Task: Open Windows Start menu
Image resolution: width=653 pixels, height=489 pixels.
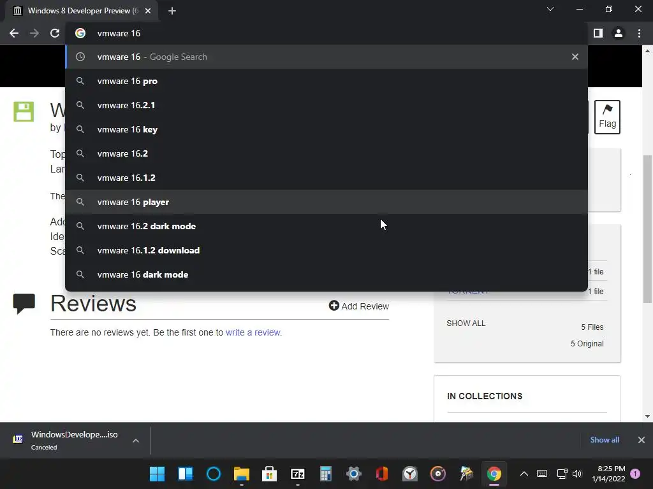Action: tap(157, 474)
